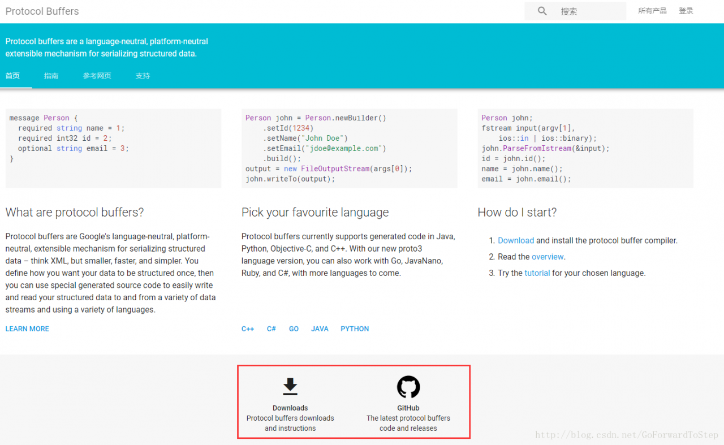Viewport: 724px width, 445px height.
Task: Select the 首页 tab
Action: click(12, 76)
